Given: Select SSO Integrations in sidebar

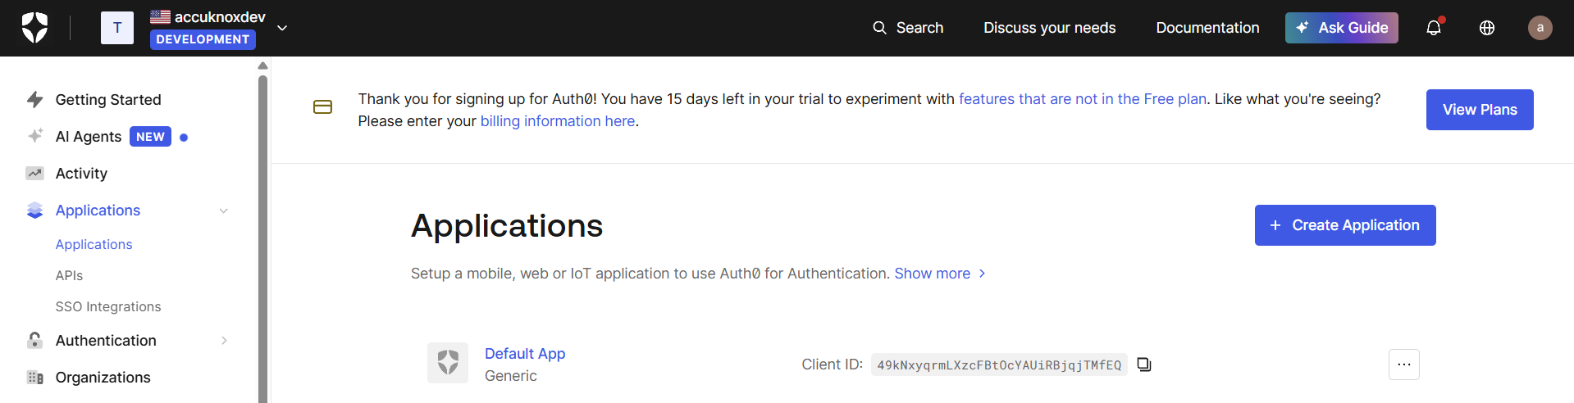Looking at the screenshot, I should tap(108, 307).
